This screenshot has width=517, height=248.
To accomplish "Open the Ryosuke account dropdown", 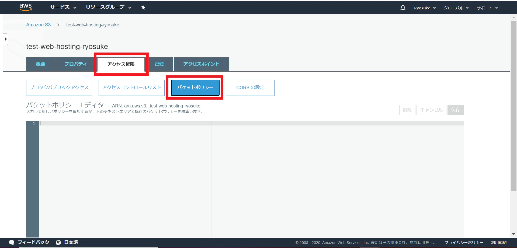I will coord(425,8).
